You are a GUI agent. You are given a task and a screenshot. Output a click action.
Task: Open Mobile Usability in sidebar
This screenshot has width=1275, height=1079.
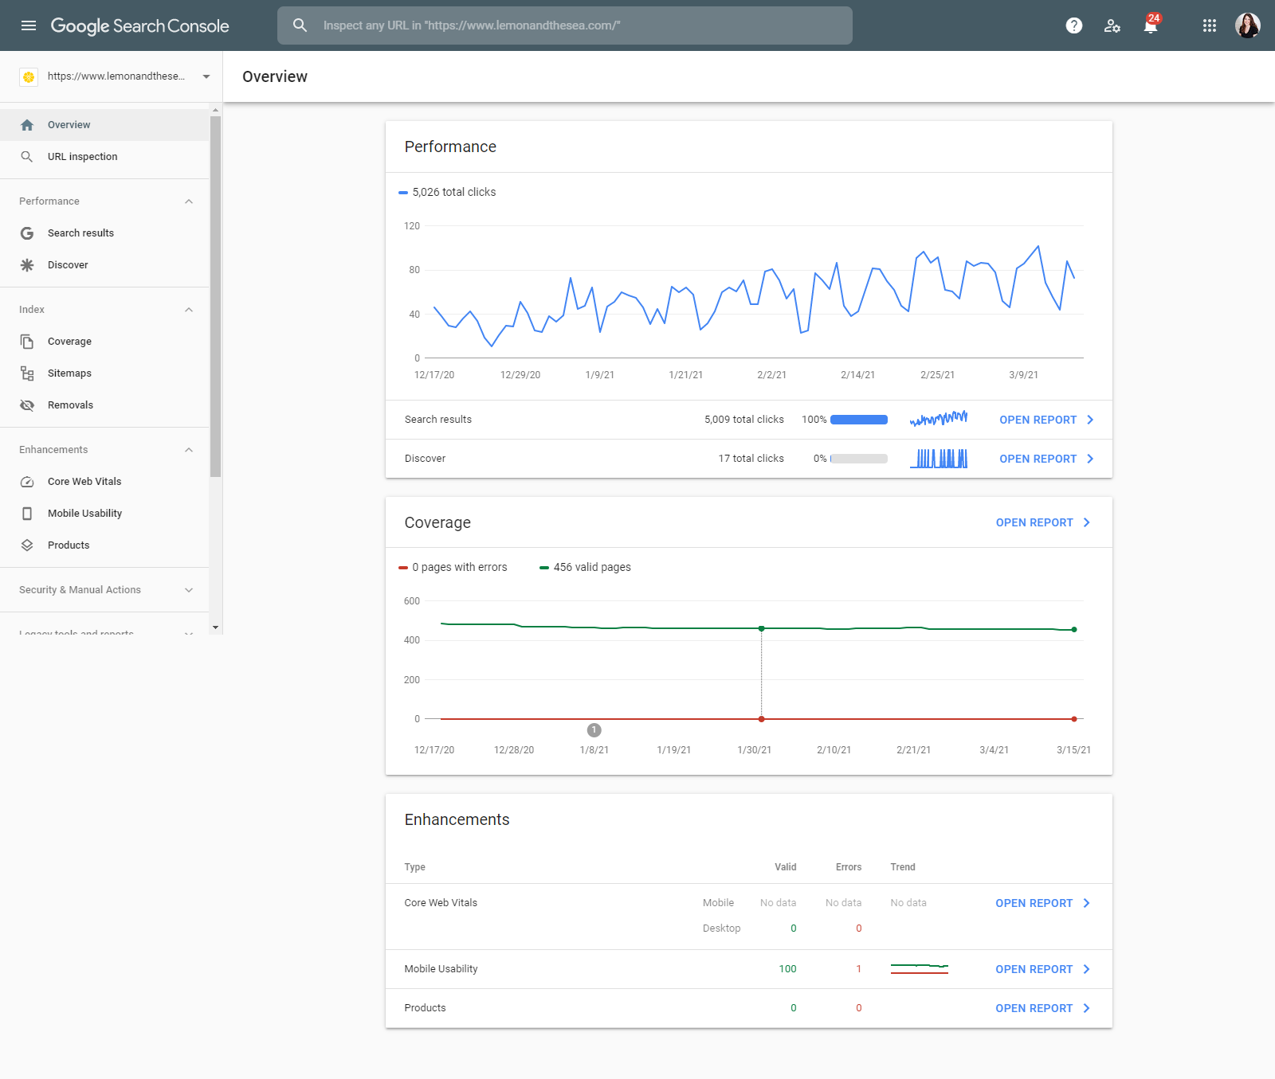click(104, 514)
